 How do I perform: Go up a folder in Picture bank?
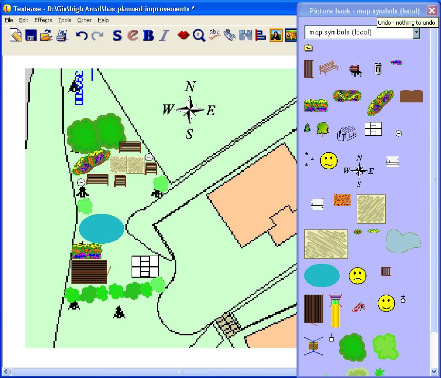[308, 48]
